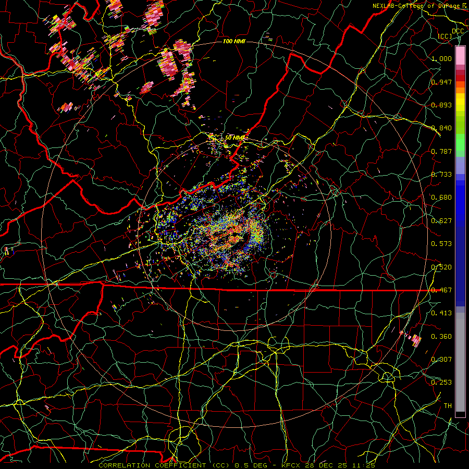Select the DCC label above the legend
469x469 pixels.
458,31
